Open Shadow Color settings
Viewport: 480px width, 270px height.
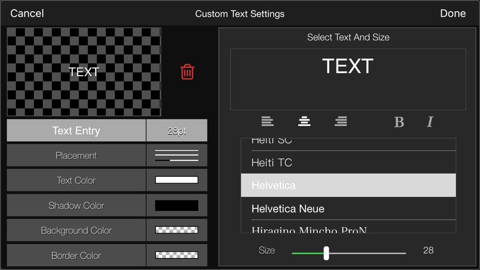coord(76,206)
